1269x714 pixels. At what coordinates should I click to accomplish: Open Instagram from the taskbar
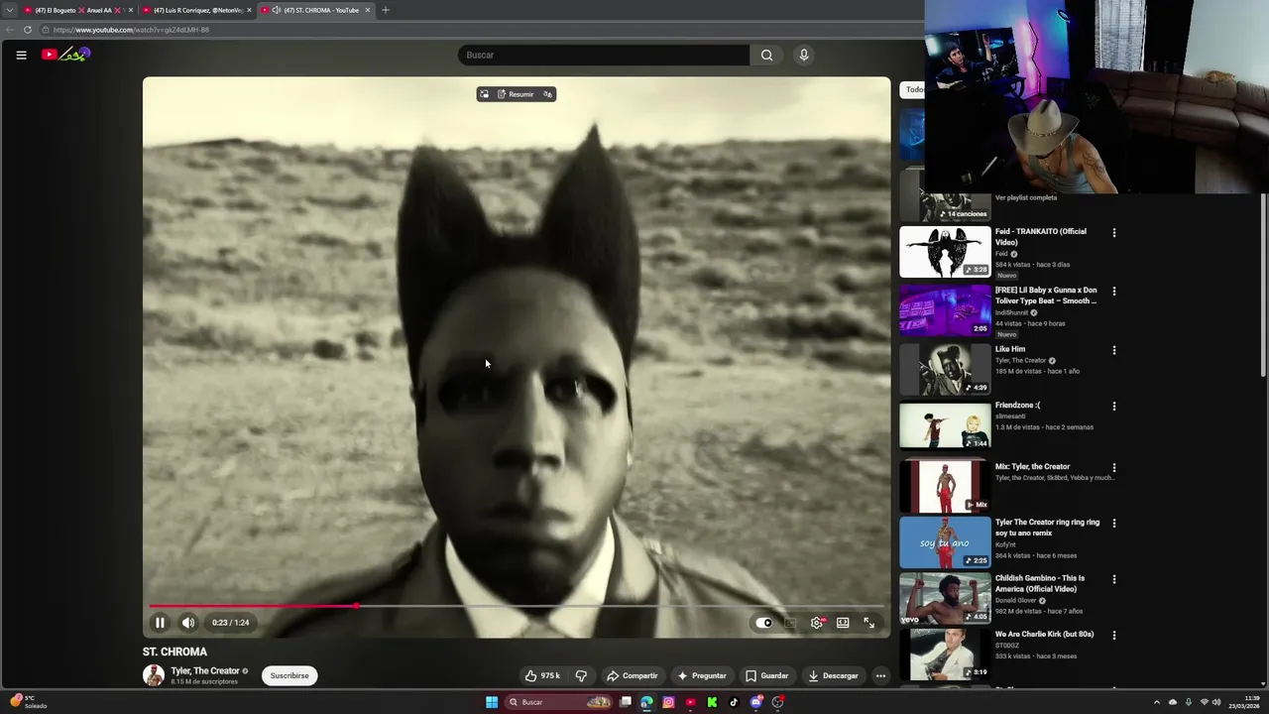click(668, 702)
